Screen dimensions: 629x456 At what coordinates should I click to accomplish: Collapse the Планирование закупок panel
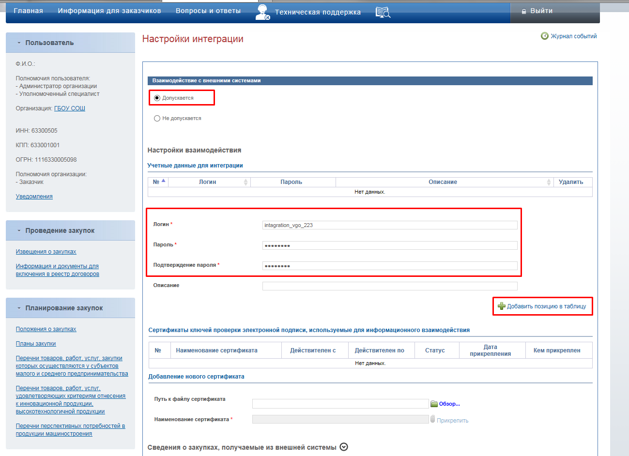tap(19, 308)
